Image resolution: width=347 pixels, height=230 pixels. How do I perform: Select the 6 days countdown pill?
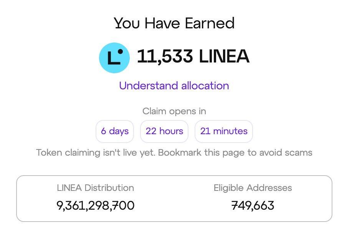tap(115, 131)
